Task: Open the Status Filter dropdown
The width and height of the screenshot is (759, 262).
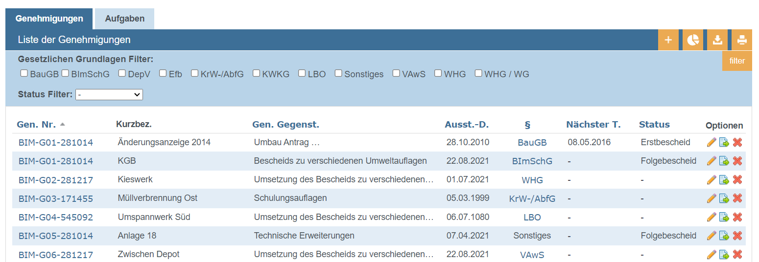Action: coord(109,94)
